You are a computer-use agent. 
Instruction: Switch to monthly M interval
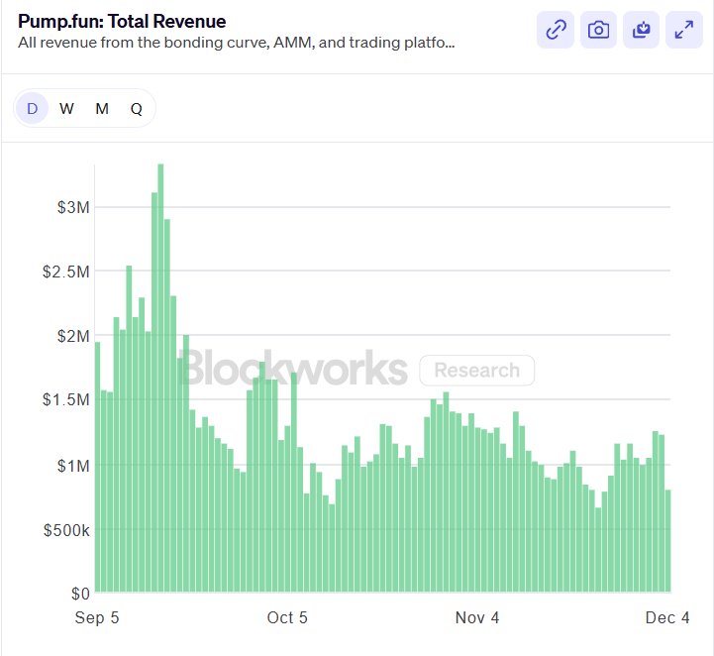pos(102,109)
